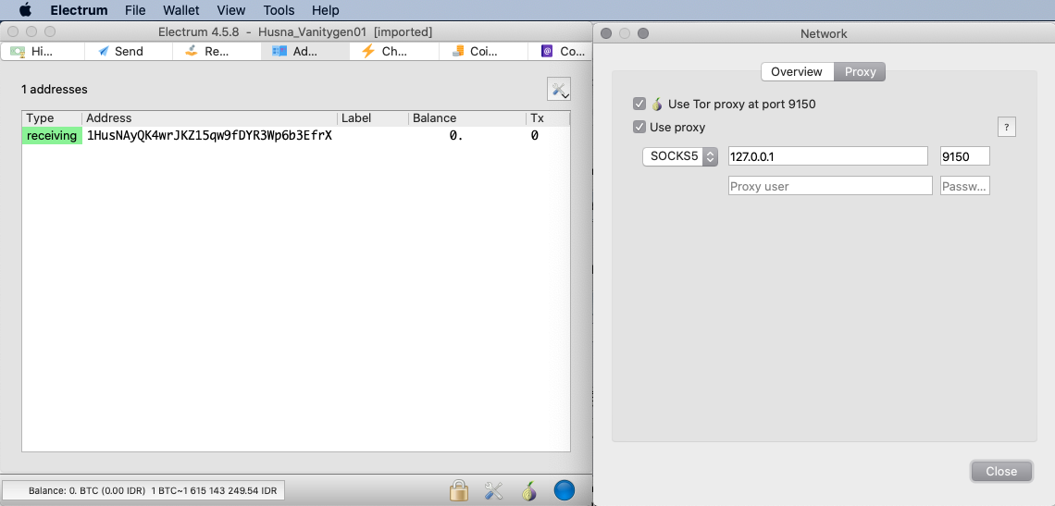The height and width of the screenshot is (506, 1055).
Task: Switch to the Overview tab in Network
Action: click(x=797, y=72)
